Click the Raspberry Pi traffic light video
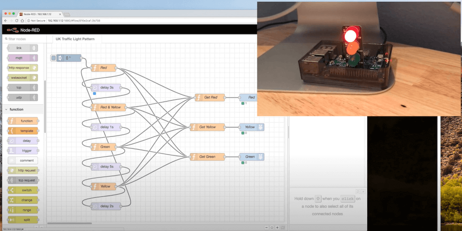The width and height of the screenshot is (462, 231). 359,59
